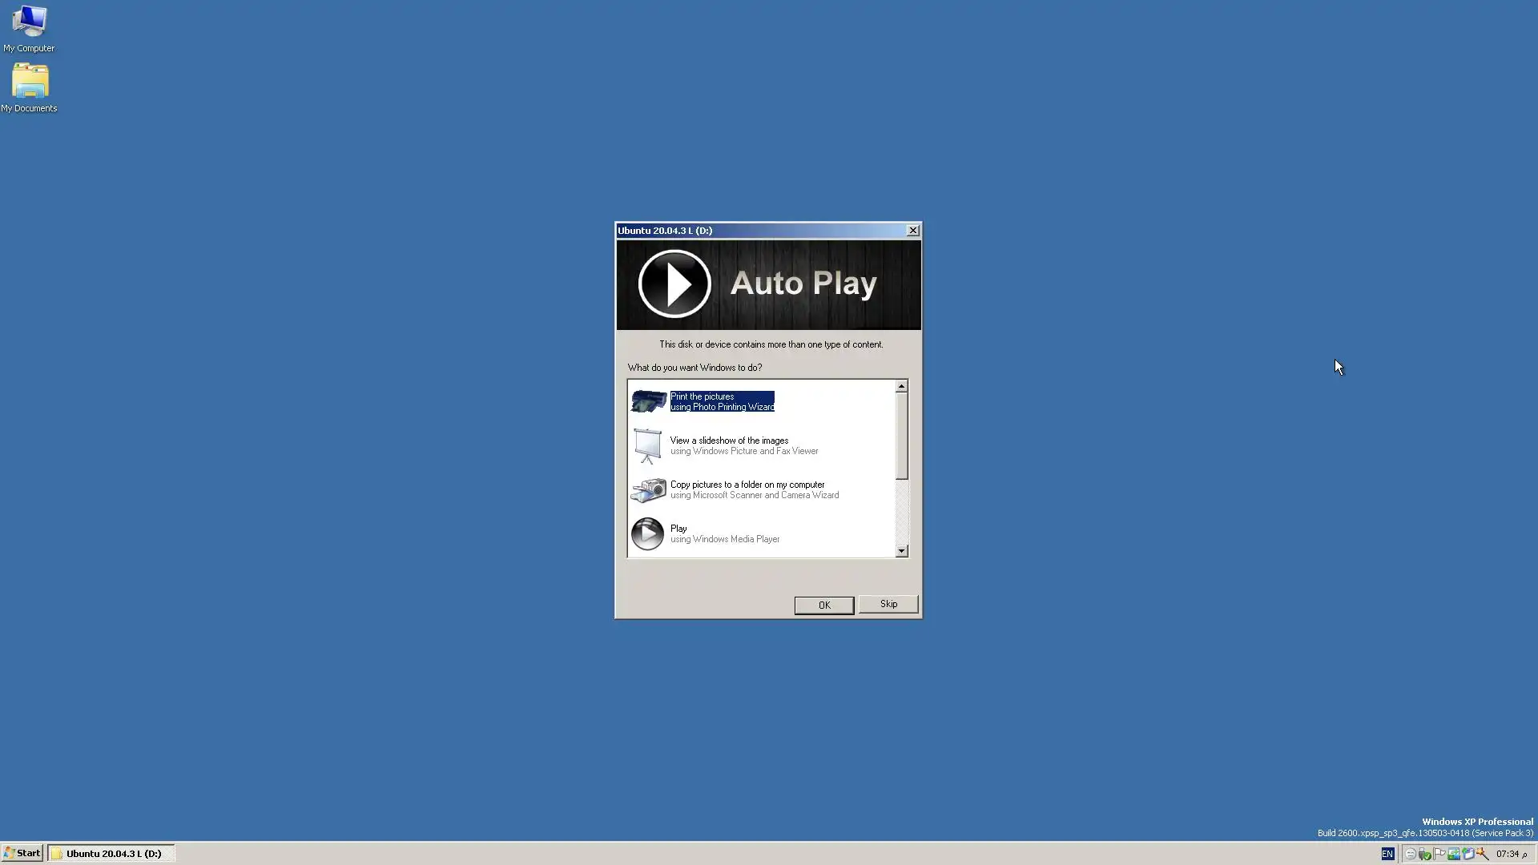This screenshot has width=1538, height=865.
Task: Click the white flag tray icon
Action: pyautogui.click(x=1439, y=853)
